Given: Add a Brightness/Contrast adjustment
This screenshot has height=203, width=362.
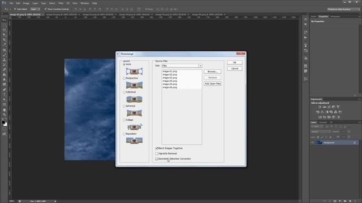Looking at the screenshot, I should click(320, 107).
